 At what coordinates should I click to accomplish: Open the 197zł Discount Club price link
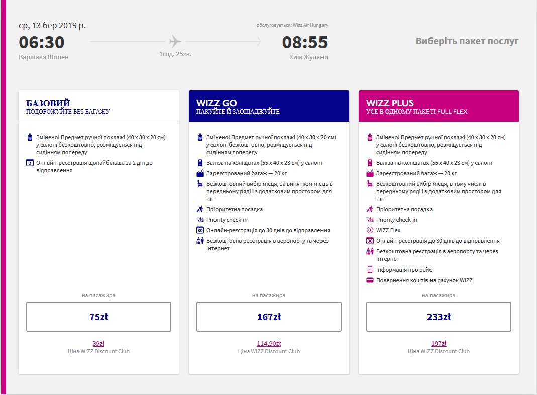click(439, 343)
